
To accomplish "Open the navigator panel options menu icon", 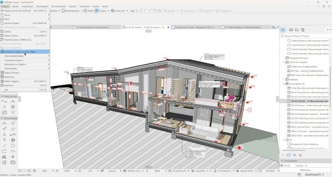I will click(x=328, y=30).
